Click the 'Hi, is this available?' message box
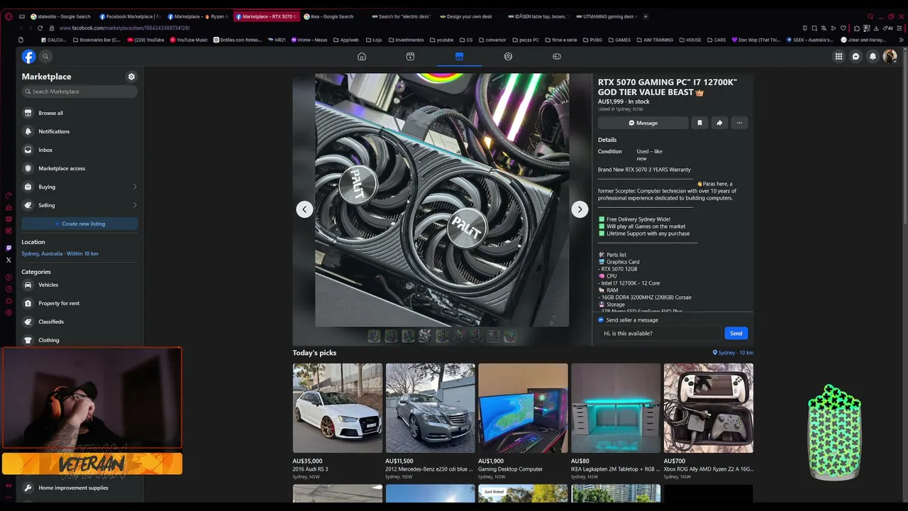 pyautogui.click(x=660, y=334)
